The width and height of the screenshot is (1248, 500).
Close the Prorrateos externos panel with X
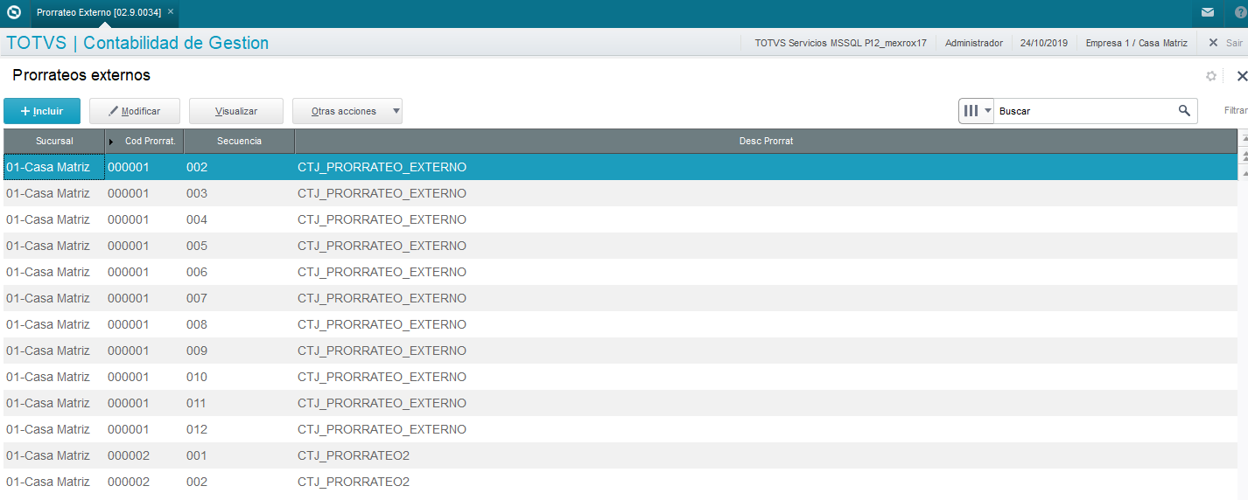(1242, 76)
